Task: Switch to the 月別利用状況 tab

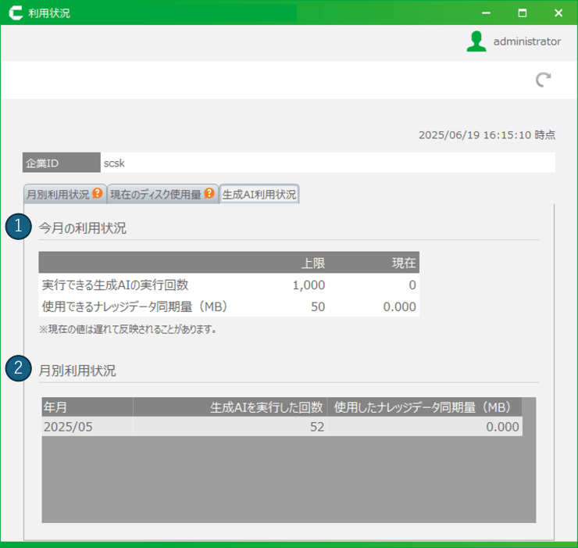Action: (x=58, y=195)
